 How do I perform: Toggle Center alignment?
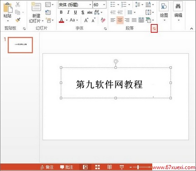tap(120, 20)
